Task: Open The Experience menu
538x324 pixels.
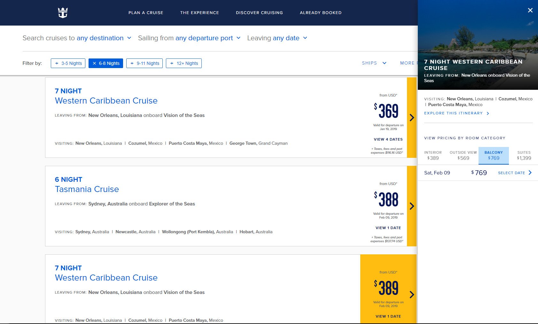Action: [199, 13]
